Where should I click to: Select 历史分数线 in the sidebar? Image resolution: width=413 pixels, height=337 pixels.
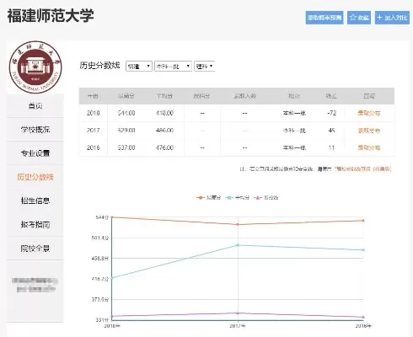pos(35,177)
